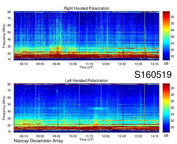
Task: Click 12:00 tick under right-handed plot
Action: (105, 64)
